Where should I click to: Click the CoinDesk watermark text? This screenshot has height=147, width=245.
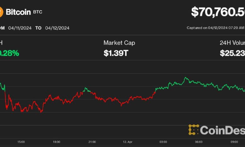pos(222,130)
